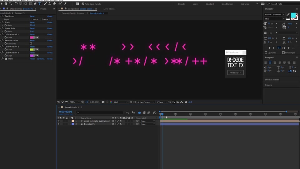This screenshot has height=169, width=300.
Task: Enable the Ligatures checkbox
Action: pos(266,53)
